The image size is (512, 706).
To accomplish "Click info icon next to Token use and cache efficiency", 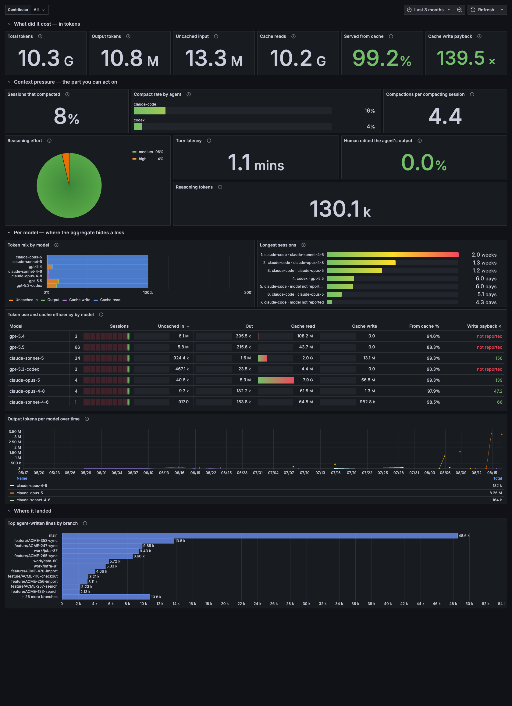I will (101, 315).
